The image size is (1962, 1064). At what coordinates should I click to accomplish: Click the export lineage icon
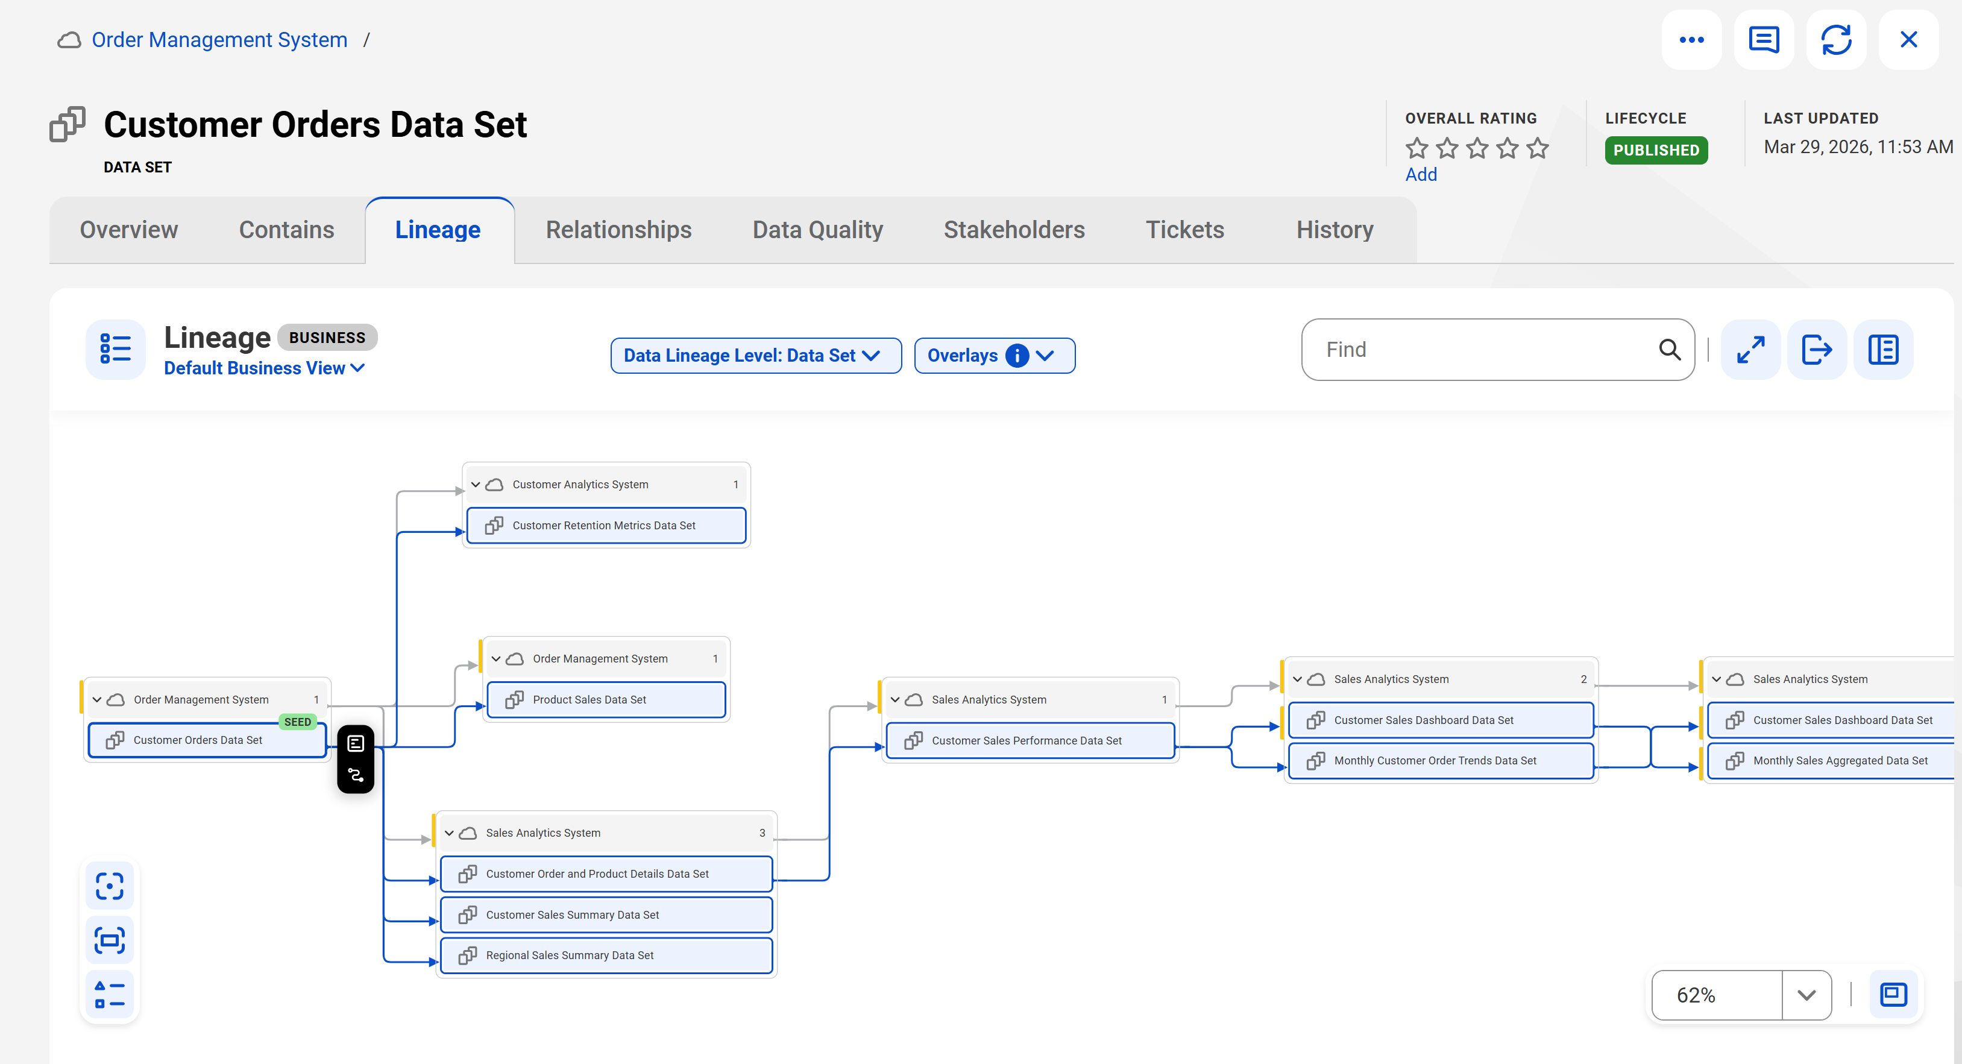(1817, 350)
